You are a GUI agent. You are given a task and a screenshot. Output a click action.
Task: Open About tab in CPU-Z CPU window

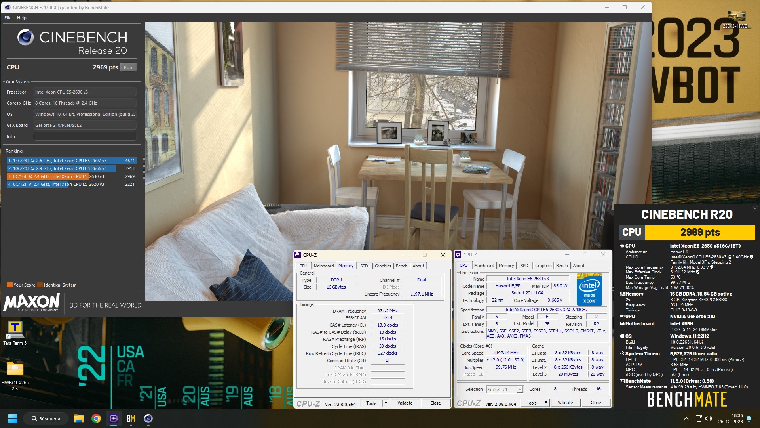tap(579, 266)
